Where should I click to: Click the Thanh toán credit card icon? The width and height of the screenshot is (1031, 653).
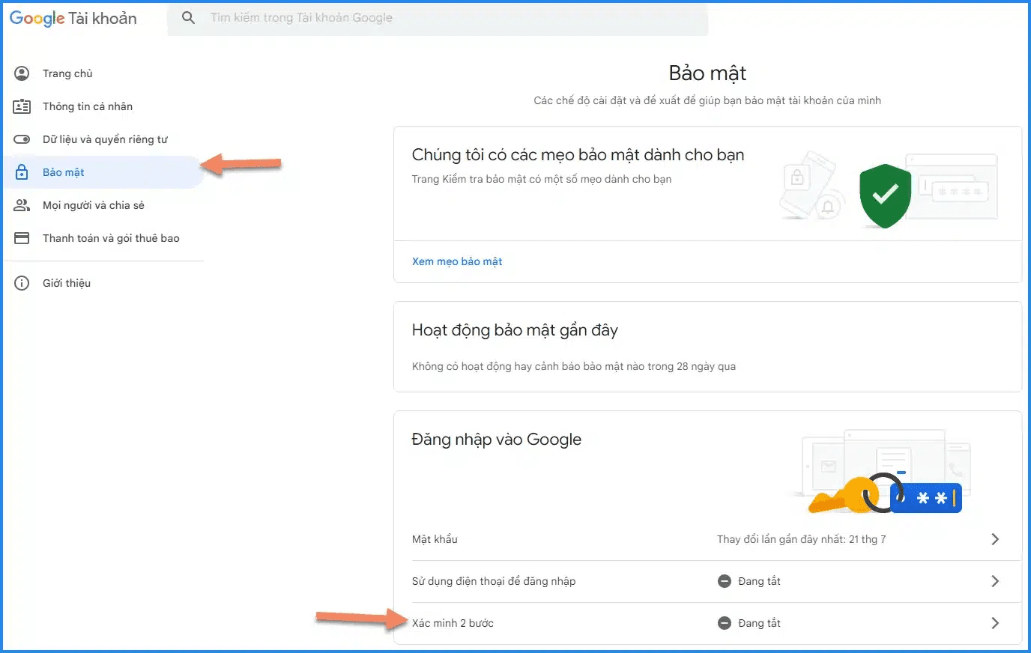22,238
